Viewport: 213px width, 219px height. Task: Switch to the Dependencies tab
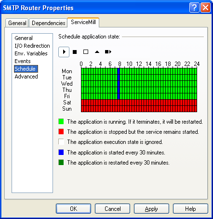49,23
